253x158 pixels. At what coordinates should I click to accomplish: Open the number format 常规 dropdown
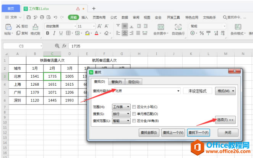(x=224, y=26)
